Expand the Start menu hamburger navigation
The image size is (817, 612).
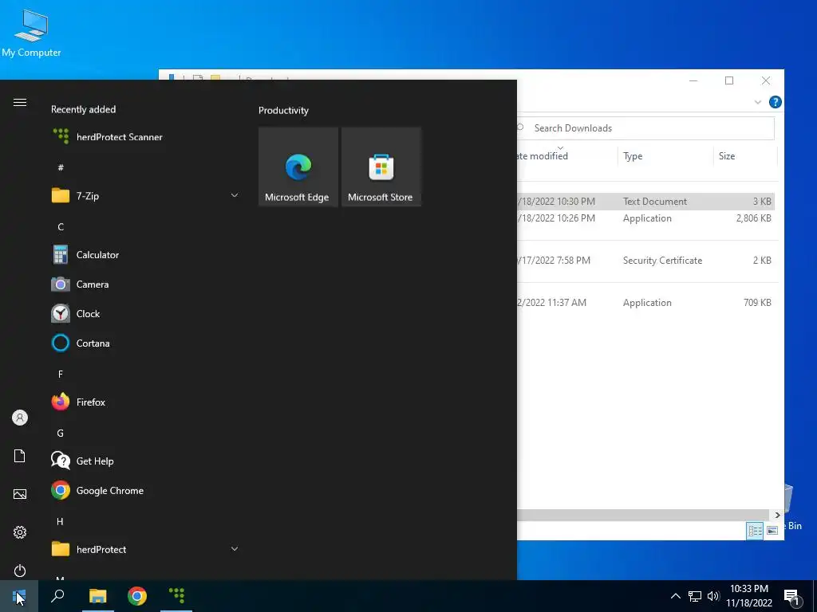pyautogui.click(x=20, y=102)
